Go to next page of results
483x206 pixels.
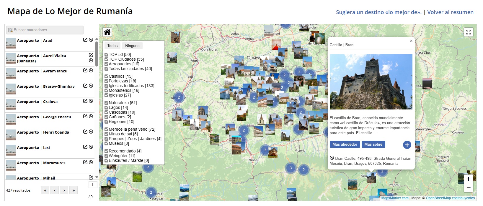(x=64, y=190)
